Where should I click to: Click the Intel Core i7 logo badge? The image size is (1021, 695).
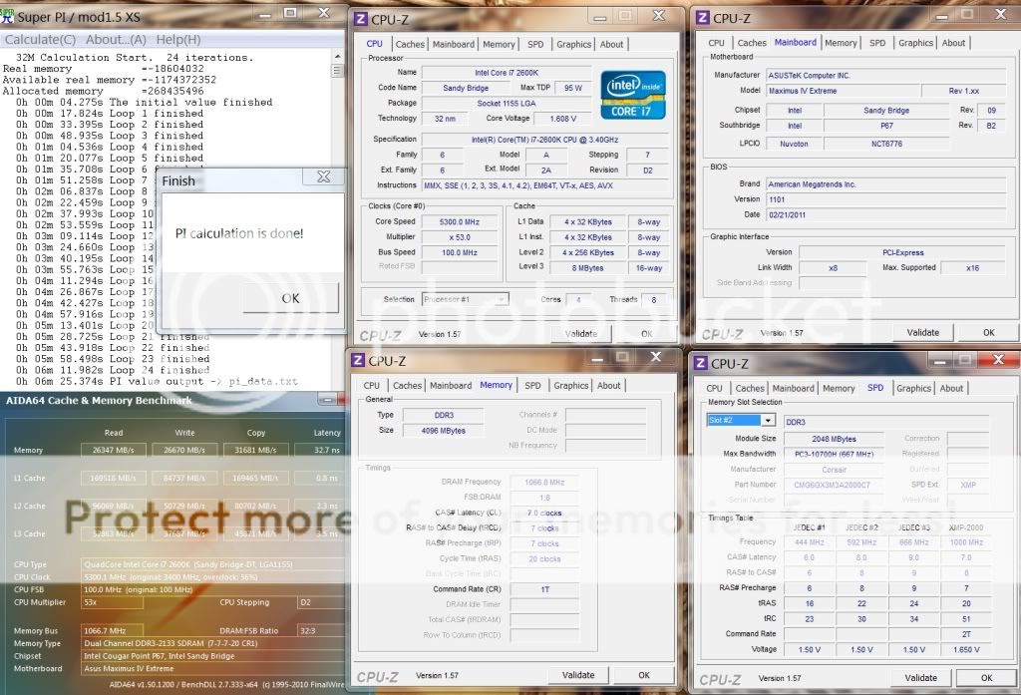click(x=633, y=95)
